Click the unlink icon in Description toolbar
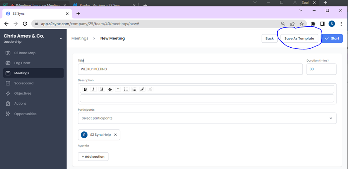The height and width of the screenshot is (169, 348). point(150,89)
